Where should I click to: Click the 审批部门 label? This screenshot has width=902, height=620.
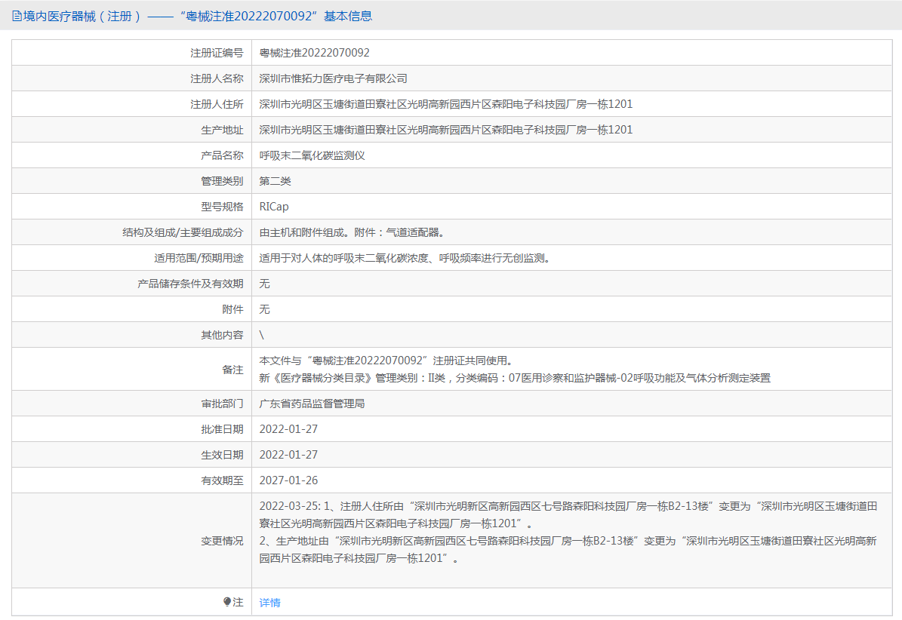click(x=222, y=404)
